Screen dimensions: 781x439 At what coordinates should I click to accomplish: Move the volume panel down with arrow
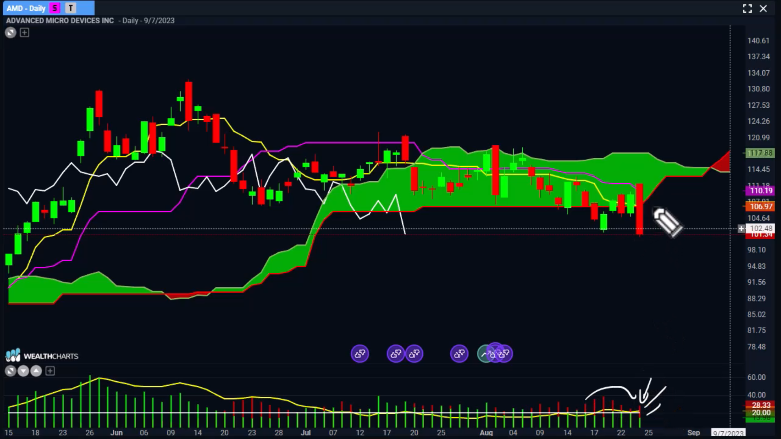tap(23, 371)
